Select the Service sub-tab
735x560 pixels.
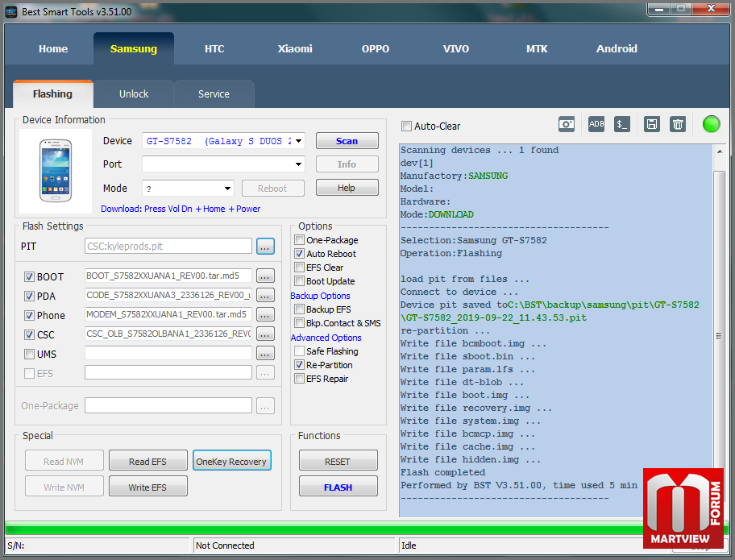click(x=214, y=94)
